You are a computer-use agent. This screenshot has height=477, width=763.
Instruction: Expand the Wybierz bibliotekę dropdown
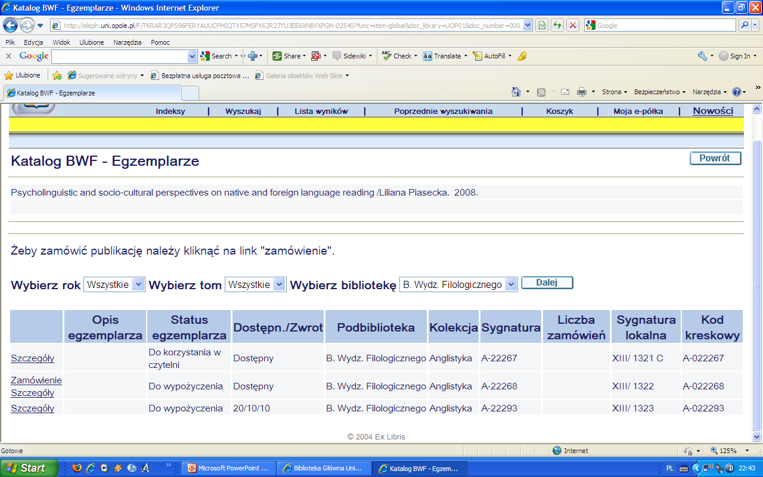point(458,284)
